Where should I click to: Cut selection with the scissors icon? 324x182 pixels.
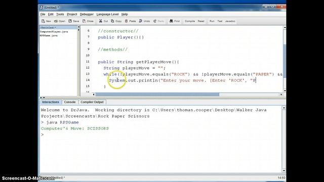pos(100,21)
